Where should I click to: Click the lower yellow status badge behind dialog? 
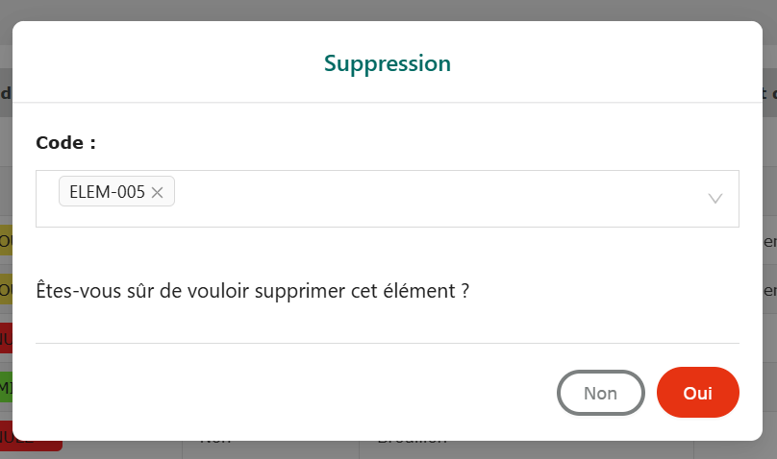pos(5,289)
